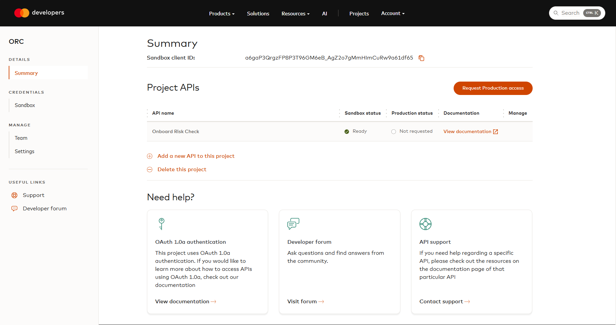Click the search magnifier icon
The height and width of the screenshot is (325, 616).
[x=556, y=13]
